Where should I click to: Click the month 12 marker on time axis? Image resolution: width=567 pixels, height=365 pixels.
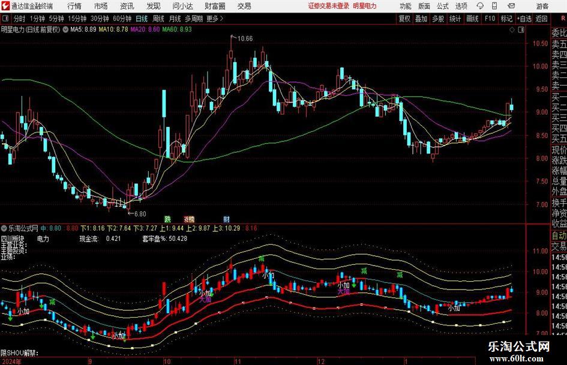(321, 361)
